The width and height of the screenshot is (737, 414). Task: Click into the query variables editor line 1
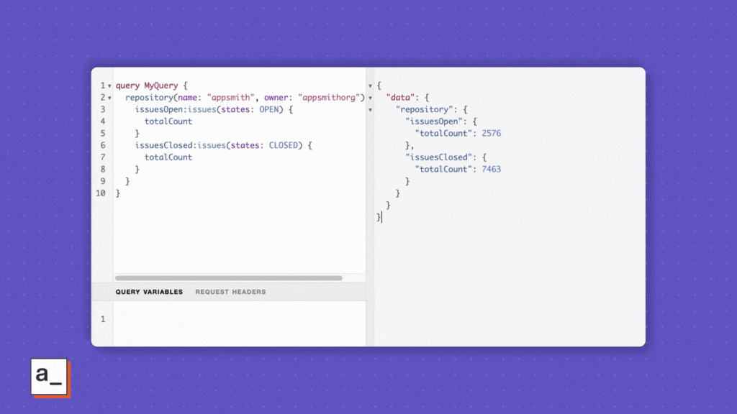238,319
